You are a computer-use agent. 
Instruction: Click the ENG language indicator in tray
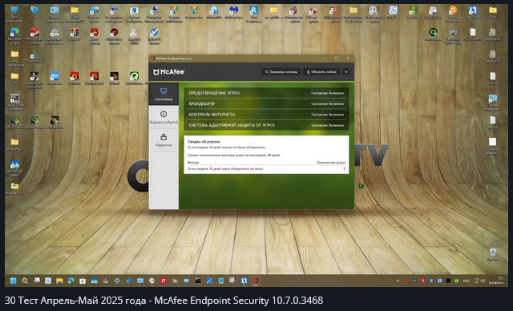click(467, 281)
